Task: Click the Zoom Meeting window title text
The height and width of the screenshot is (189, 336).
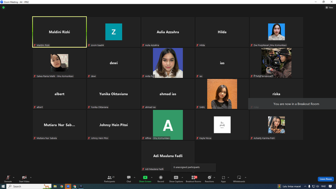Action: pos(16,2)
